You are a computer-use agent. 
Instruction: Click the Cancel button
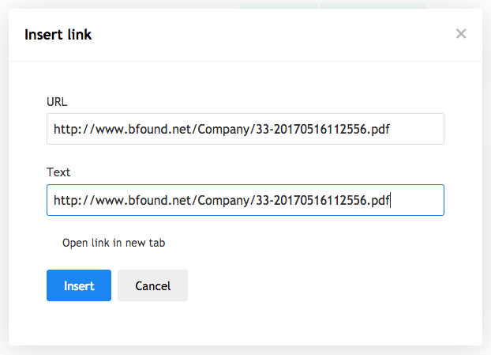152,285
